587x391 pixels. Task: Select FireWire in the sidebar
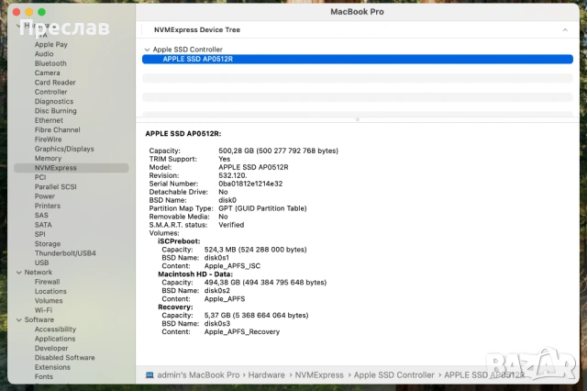[48, 140]
